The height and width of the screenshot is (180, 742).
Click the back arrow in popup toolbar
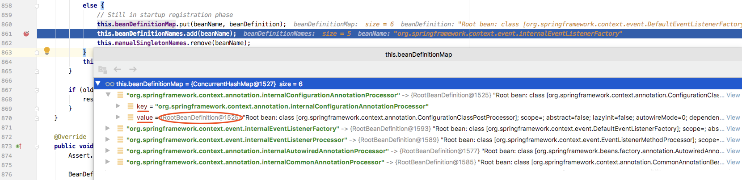click(118, 69)
